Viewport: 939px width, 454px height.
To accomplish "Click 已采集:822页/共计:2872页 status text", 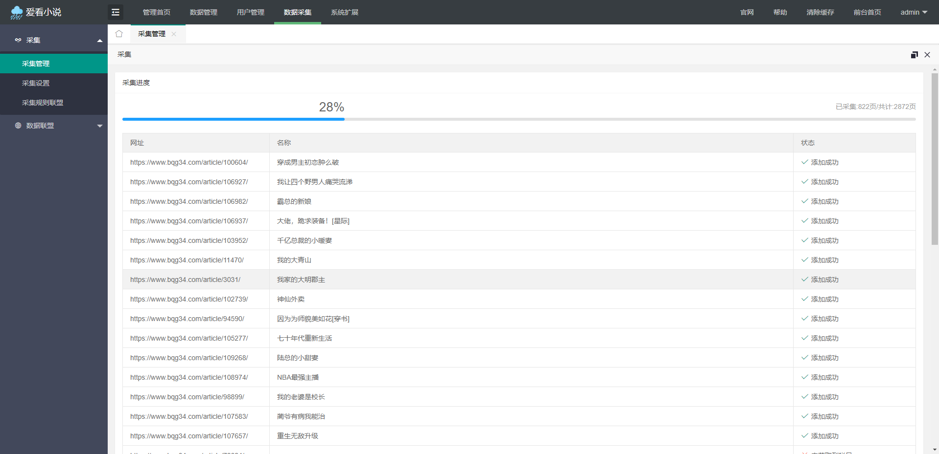I will click(x=876, y=107).
